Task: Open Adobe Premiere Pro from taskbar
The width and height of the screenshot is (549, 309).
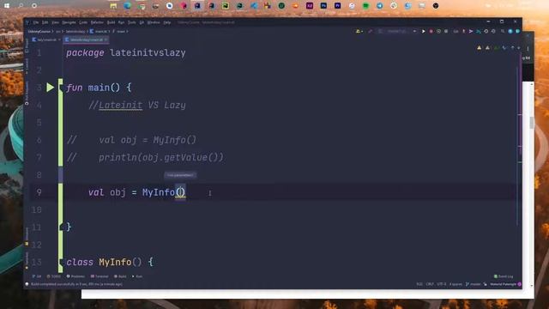Action: coord(337,6)
